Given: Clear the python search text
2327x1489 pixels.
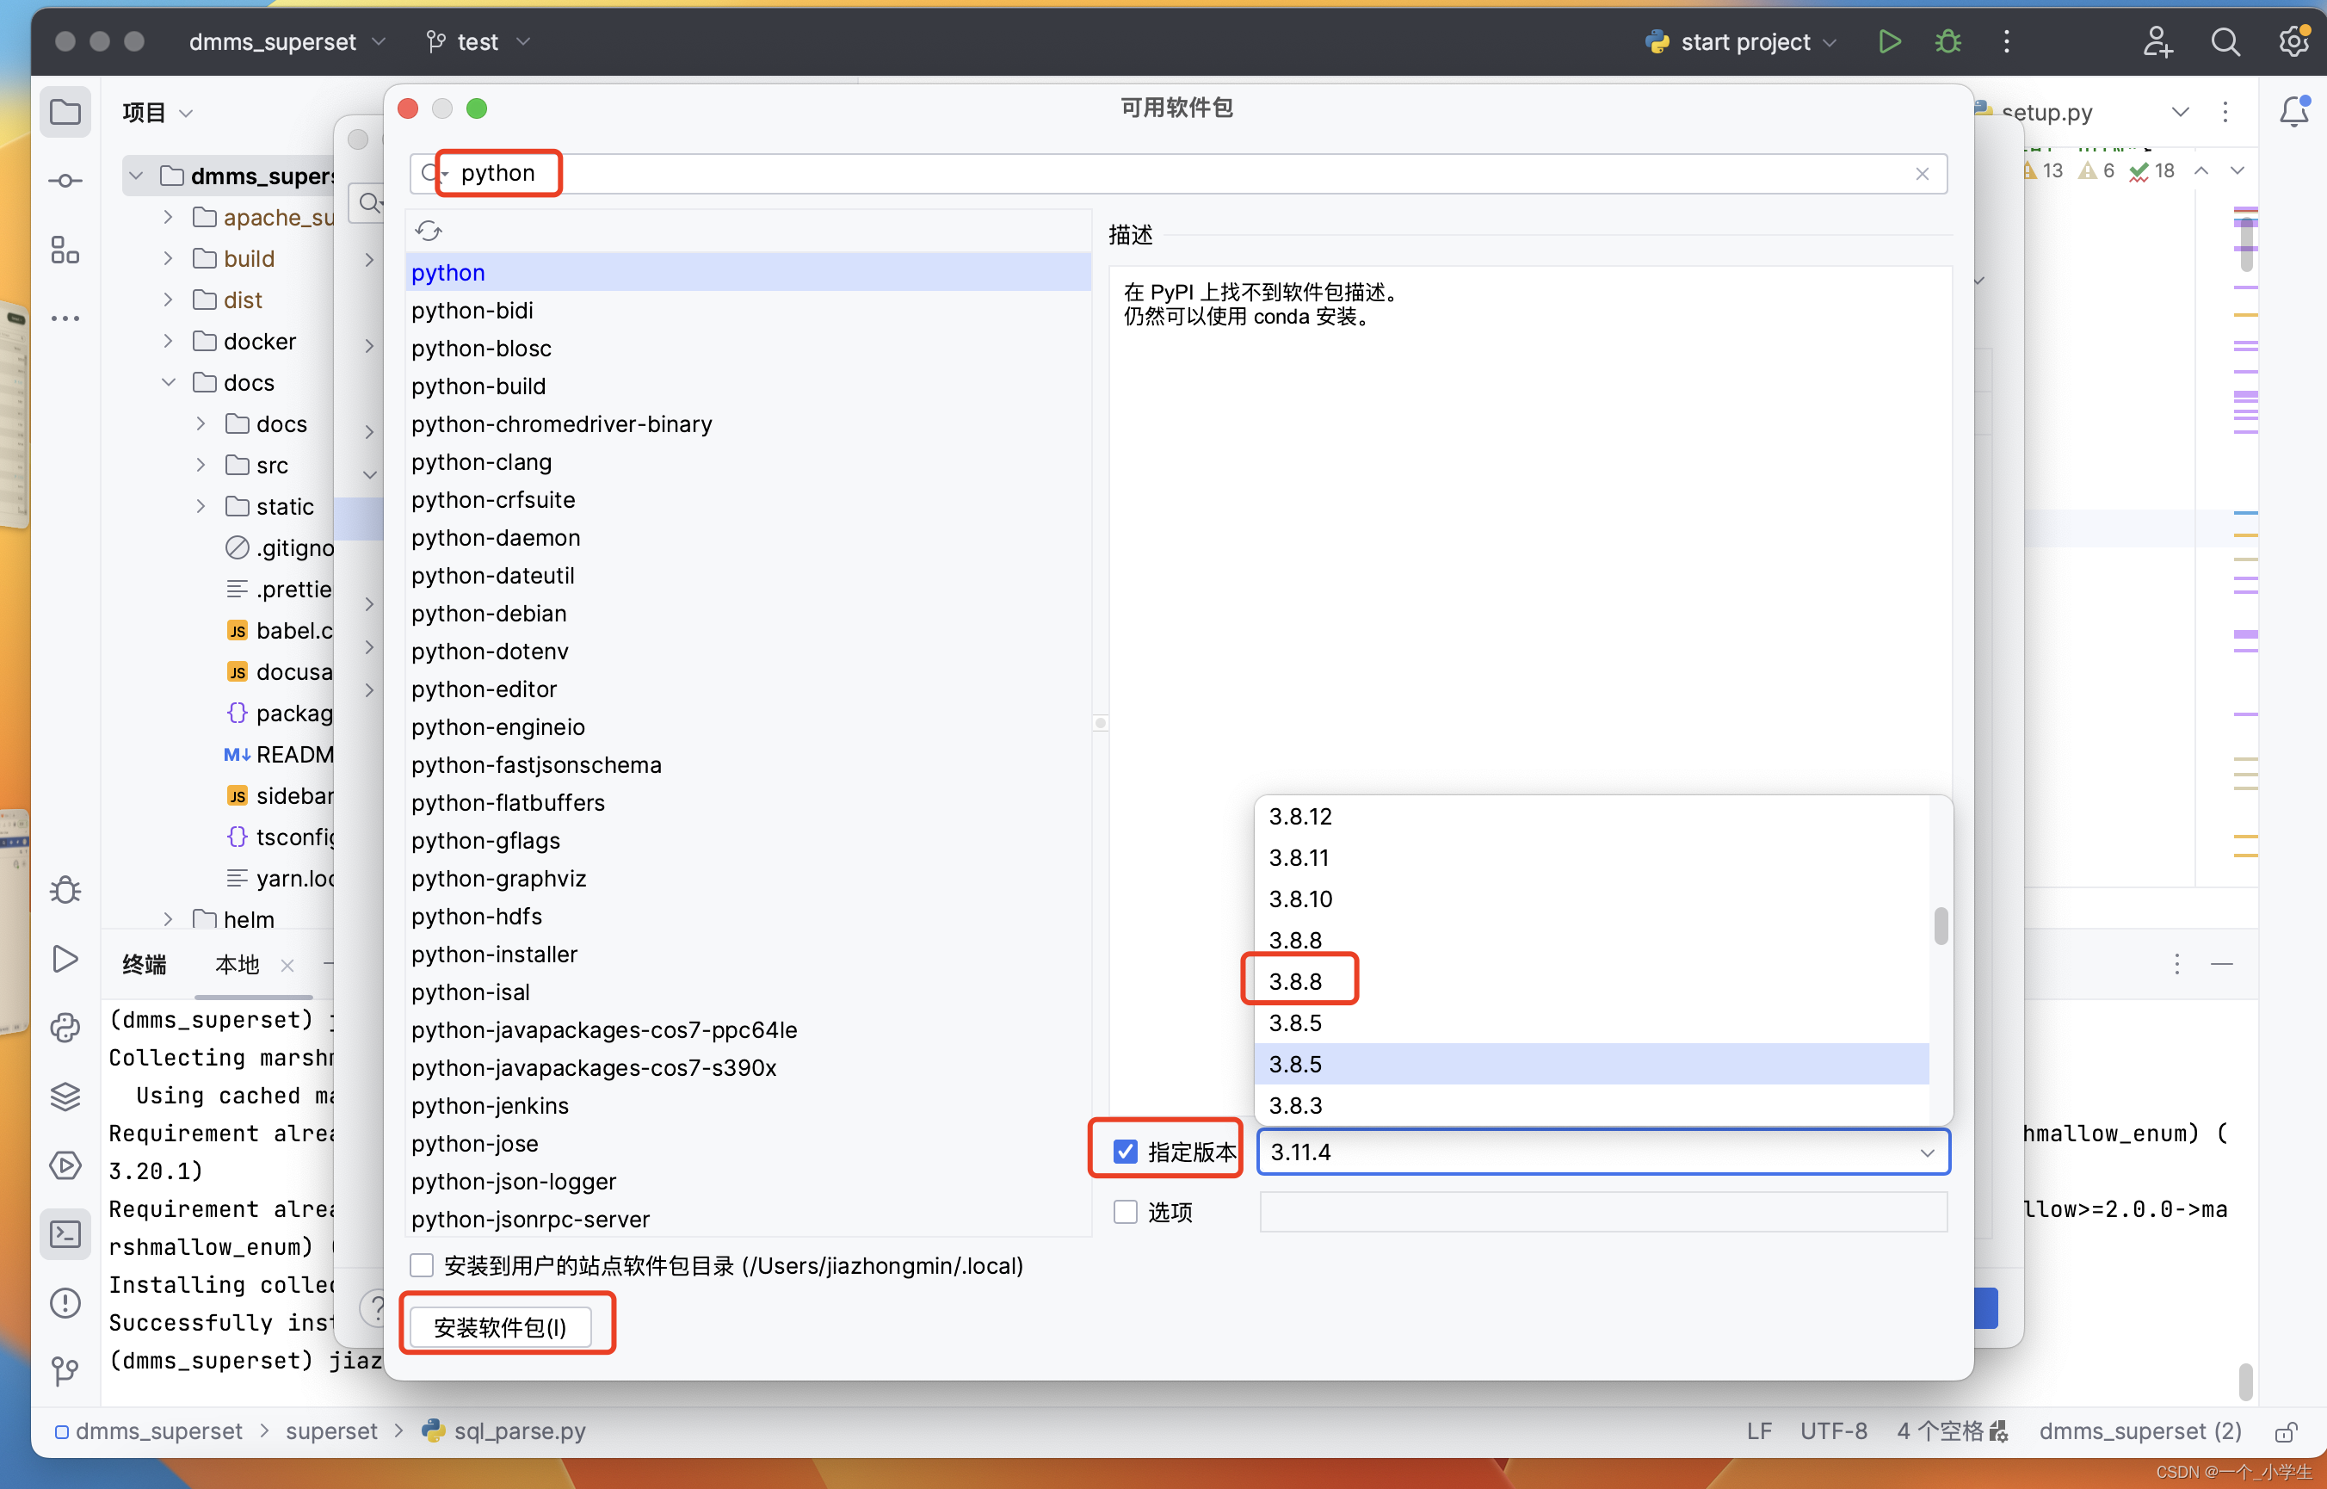Looking at the screenshot, I should pyautogui.click(x=1922, y=174).
